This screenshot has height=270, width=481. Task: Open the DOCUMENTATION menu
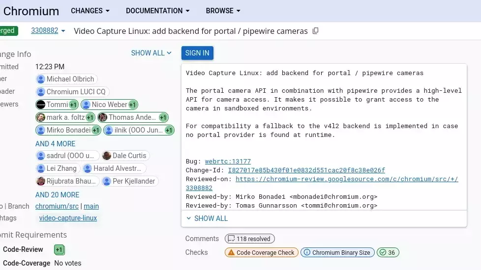coord(158,11)
